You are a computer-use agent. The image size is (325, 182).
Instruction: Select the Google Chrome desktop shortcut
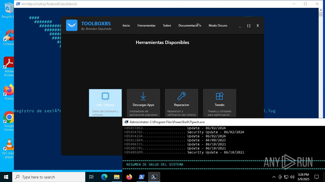[x=9, y=121]
